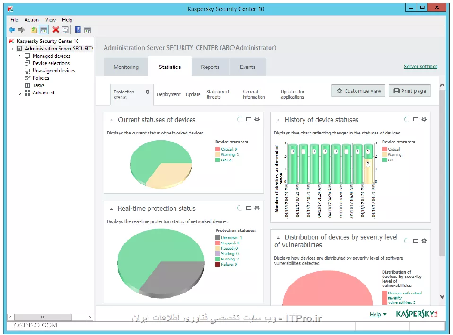Open Current statuses of devices settings gear
The height and width of the screenshot is (335, 453).
pos(257,119)
